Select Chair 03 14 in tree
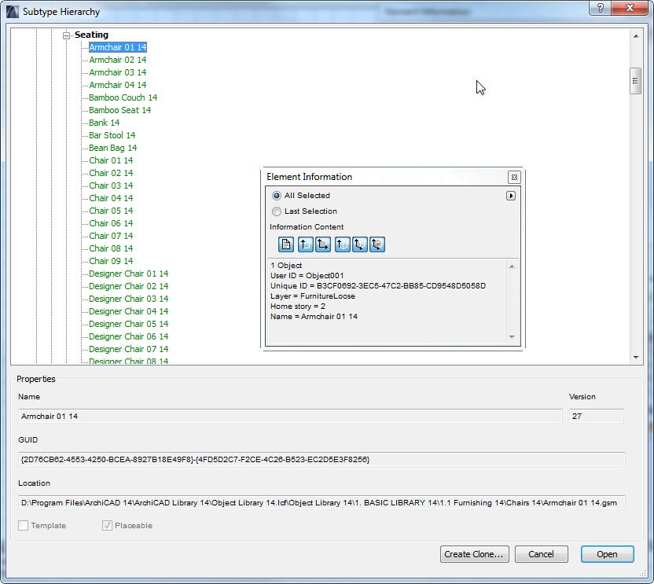This screenshot has width=654, height=584. (111, 185)
